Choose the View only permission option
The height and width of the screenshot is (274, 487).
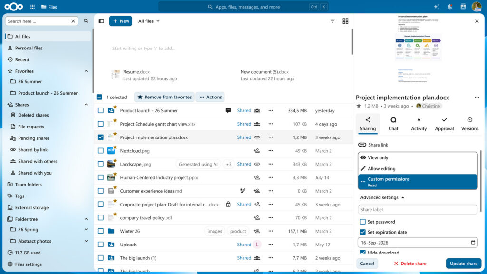(418, 158)
